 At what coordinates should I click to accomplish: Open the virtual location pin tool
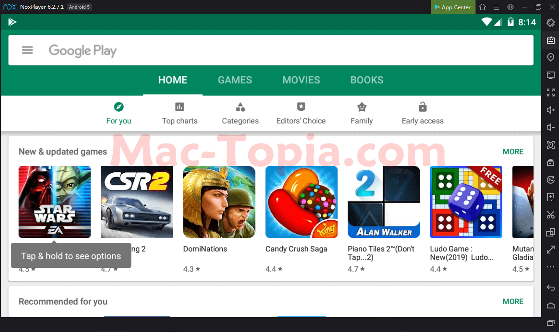point(551,58)
